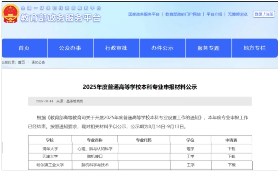Screen dimensions: 279x172
Task: Select the 脑机科学与技术 cell
Action: [x=95, y=165]
